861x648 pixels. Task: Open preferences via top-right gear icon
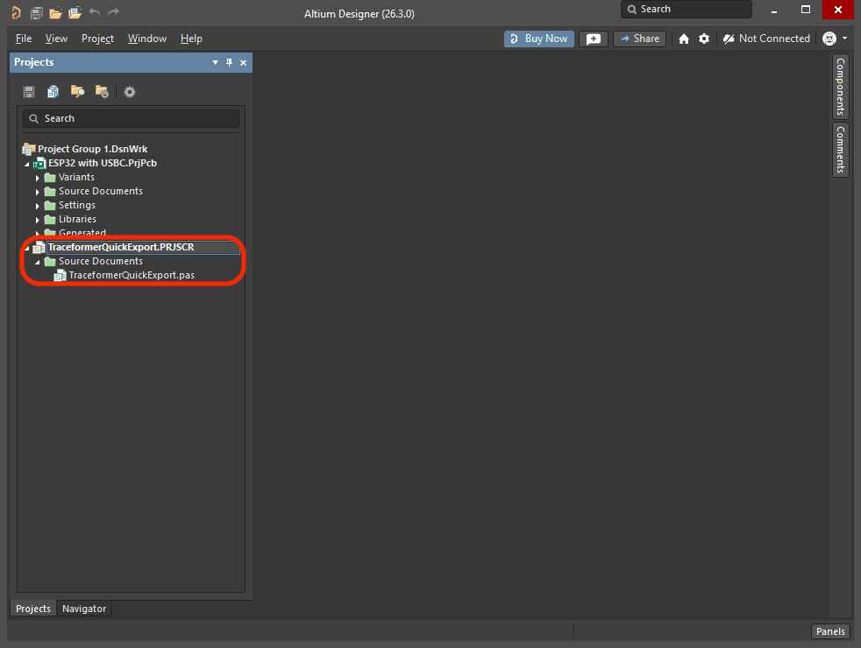point(704,39)
